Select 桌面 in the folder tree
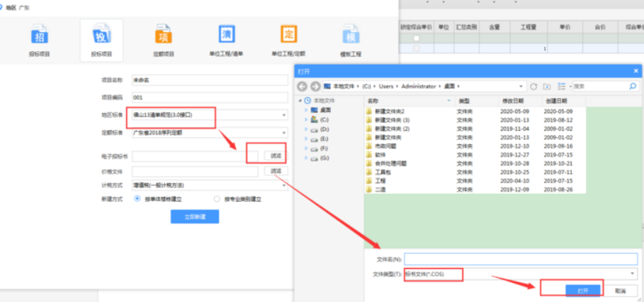The image size is (644, 302). [x=325, y=110]
